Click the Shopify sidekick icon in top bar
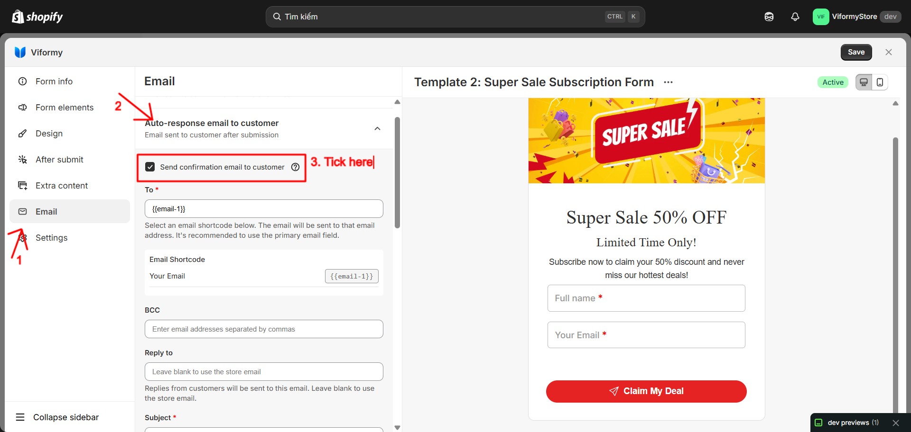This screenshot has width=911, height=432. (x=769, y=17)
